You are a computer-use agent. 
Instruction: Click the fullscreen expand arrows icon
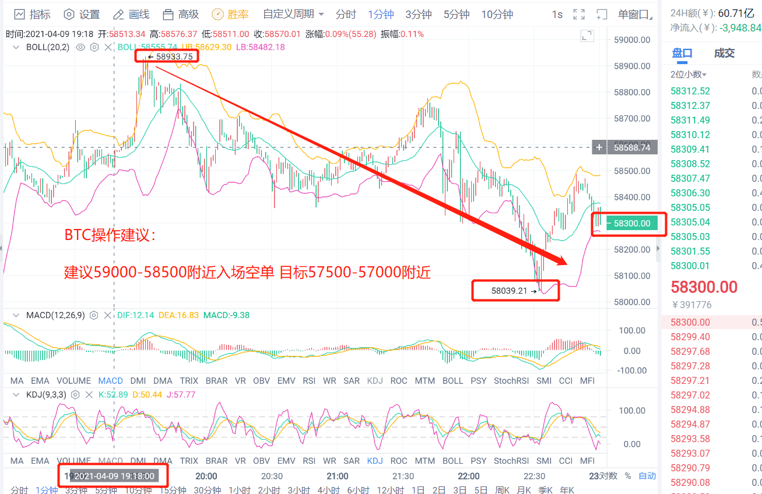[578, 14]
